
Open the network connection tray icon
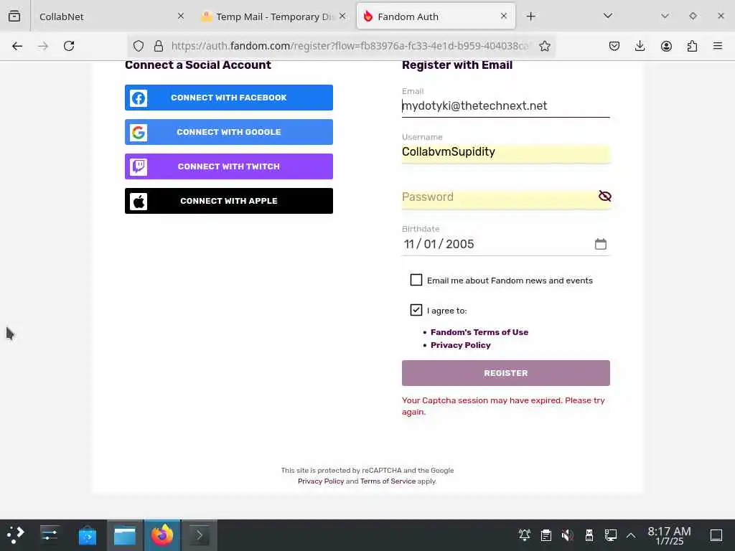point(610,535)
